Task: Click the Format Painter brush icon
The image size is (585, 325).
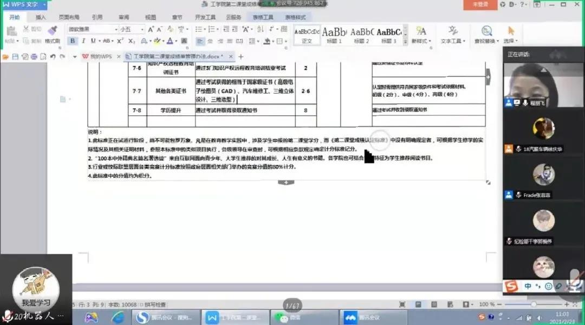Action: click(x=53, y=31)
